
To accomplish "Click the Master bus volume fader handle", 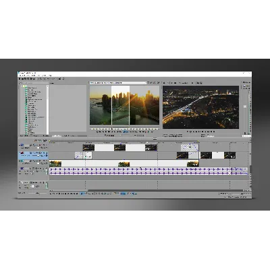I will (x=245, y=106).
